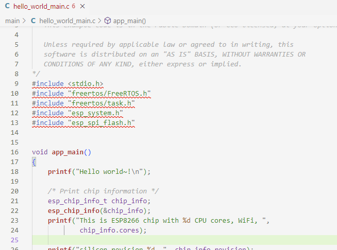Open the 'main' folder breadcrumb
Viewport: 337px width, 250px height.
click(12, 21)
